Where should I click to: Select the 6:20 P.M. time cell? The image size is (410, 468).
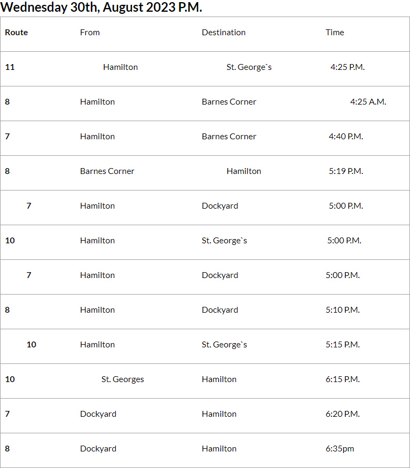343,414
